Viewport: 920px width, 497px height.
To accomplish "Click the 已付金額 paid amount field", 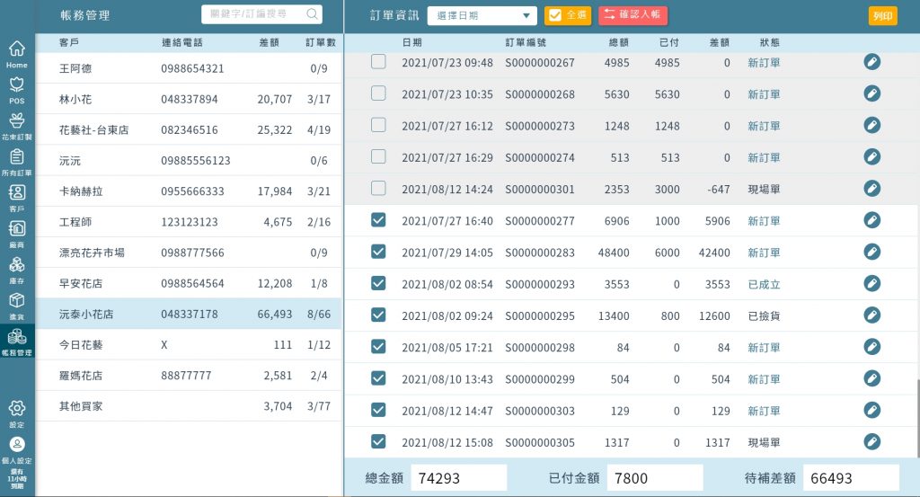I will click(655, 478).
